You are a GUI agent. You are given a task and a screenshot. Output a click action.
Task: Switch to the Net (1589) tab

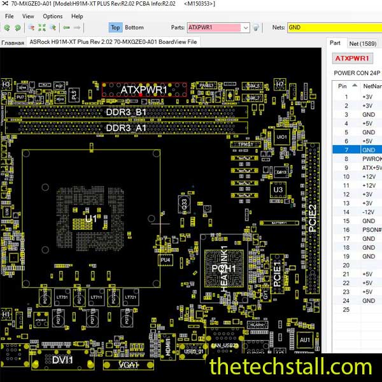point(363,43)
